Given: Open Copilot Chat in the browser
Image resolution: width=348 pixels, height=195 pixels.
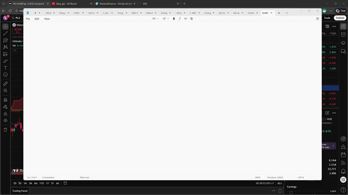Looking at the screenshot, I should point(340,11).
